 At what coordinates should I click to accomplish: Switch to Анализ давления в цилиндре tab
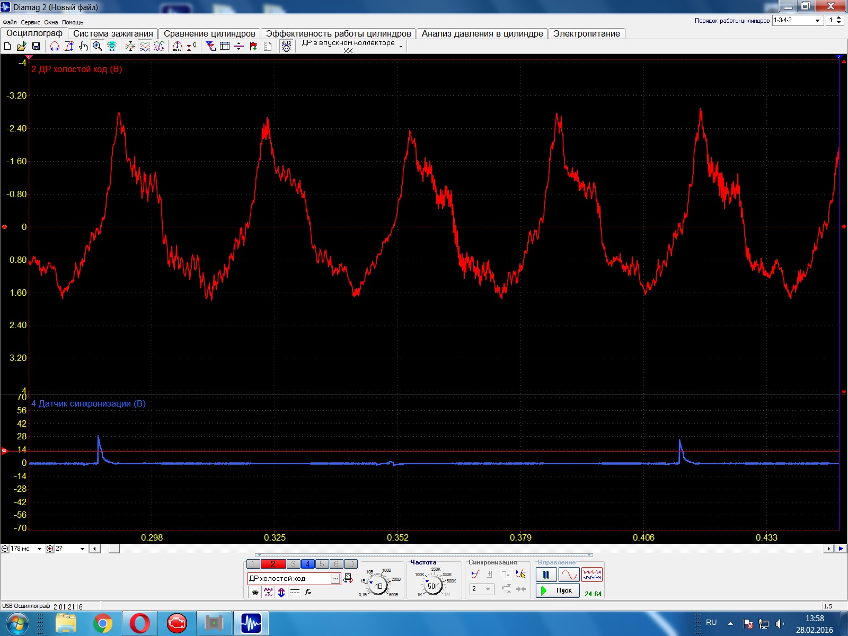point(482,33)
